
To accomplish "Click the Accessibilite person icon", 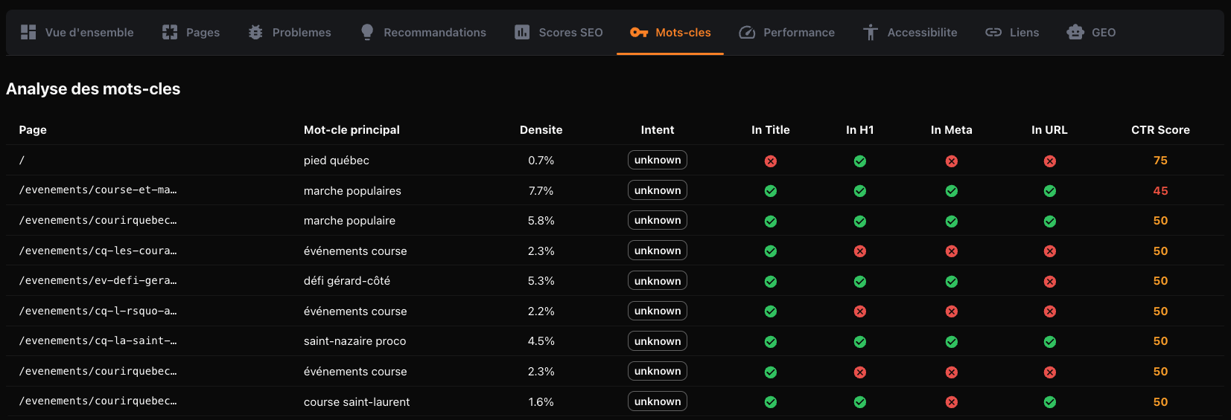I will pyautogui.click(x=870, y=32).
